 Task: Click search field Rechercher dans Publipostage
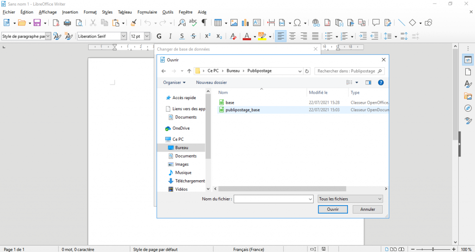tap(350, 71)
